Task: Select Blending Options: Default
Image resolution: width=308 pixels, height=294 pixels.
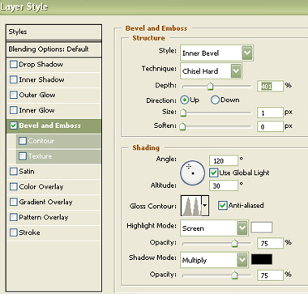Action: (x=53, y=49)
